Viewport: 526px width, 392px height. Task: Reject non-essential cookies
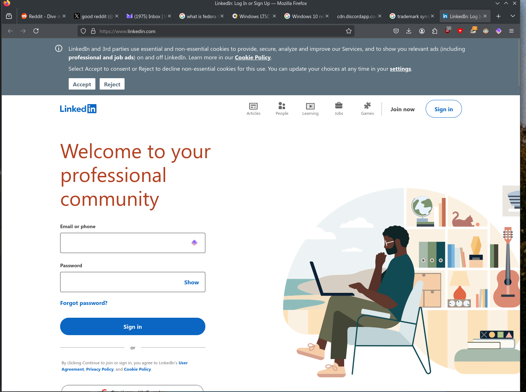112,84
